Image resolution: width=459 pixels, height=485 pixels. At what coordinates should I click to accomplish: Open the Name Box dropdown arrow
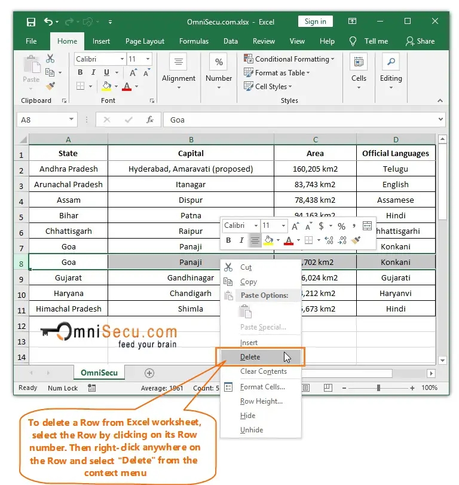71,120
